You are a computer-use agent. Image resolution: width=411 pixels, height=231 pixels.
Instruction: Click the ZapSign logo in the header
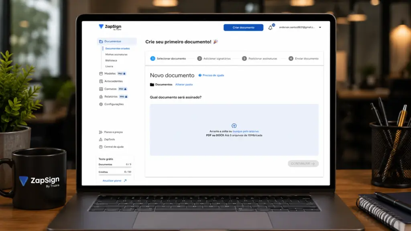(110, 27)
